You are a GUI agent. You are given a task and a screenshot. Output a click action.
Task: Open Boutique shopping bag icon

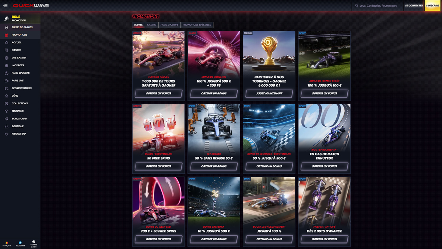[x=6, y=127]
